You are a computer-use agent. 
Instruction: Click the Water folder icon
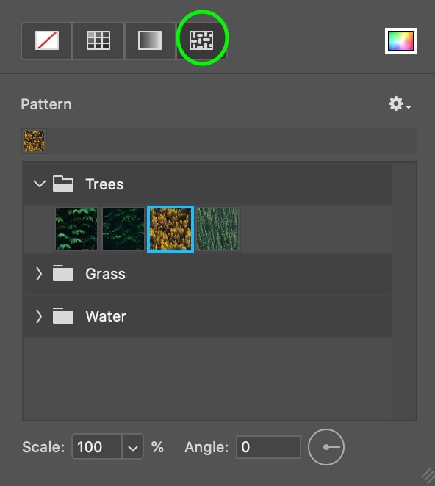tap(63, 316)
